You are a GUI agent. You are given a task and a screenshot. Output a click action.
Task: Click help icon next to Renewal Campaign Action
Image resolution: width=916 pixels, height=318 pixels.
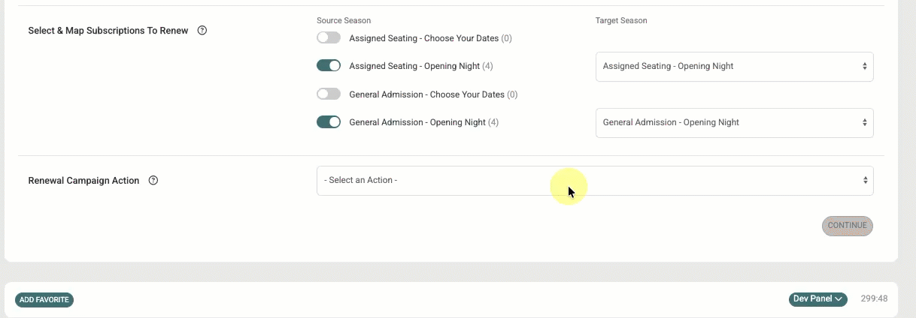point(153,180)
